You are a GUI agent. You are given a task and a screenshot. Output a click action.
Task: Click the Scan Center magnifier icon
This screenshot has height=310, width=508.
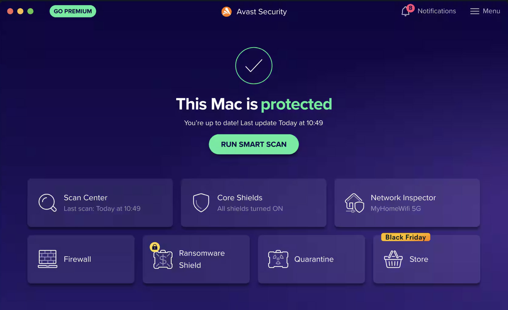coord(47,203)
